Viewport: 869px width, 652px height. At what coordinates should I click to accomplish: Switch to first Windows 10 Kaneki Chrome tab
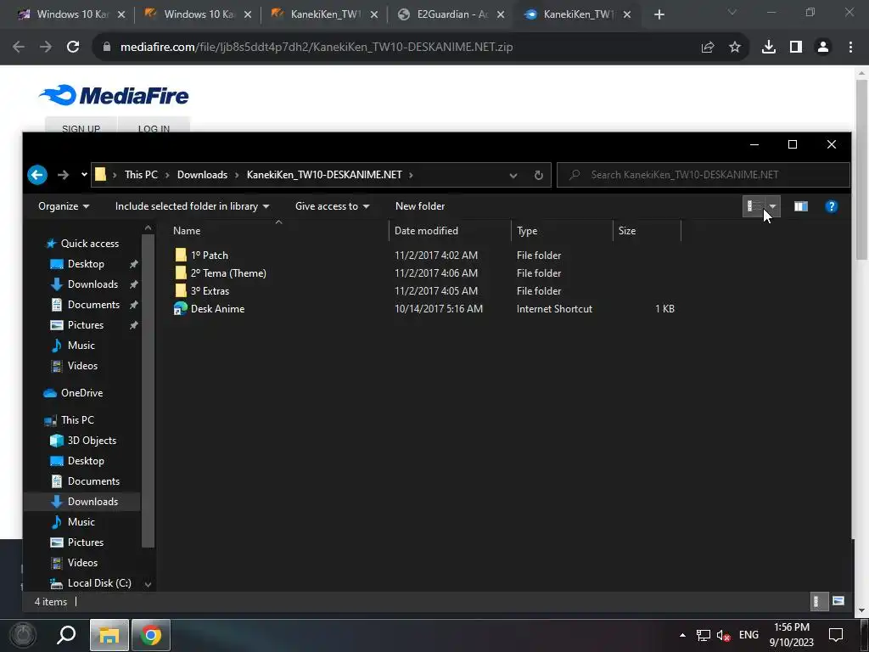(71, 14)
